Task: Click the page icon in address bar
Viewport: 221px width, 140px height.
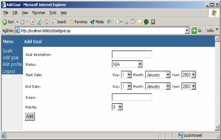Action: [18, 30]
